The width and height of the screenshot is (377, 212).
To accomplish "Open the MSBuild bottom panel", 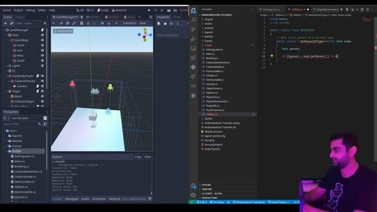I will (114, 199).
